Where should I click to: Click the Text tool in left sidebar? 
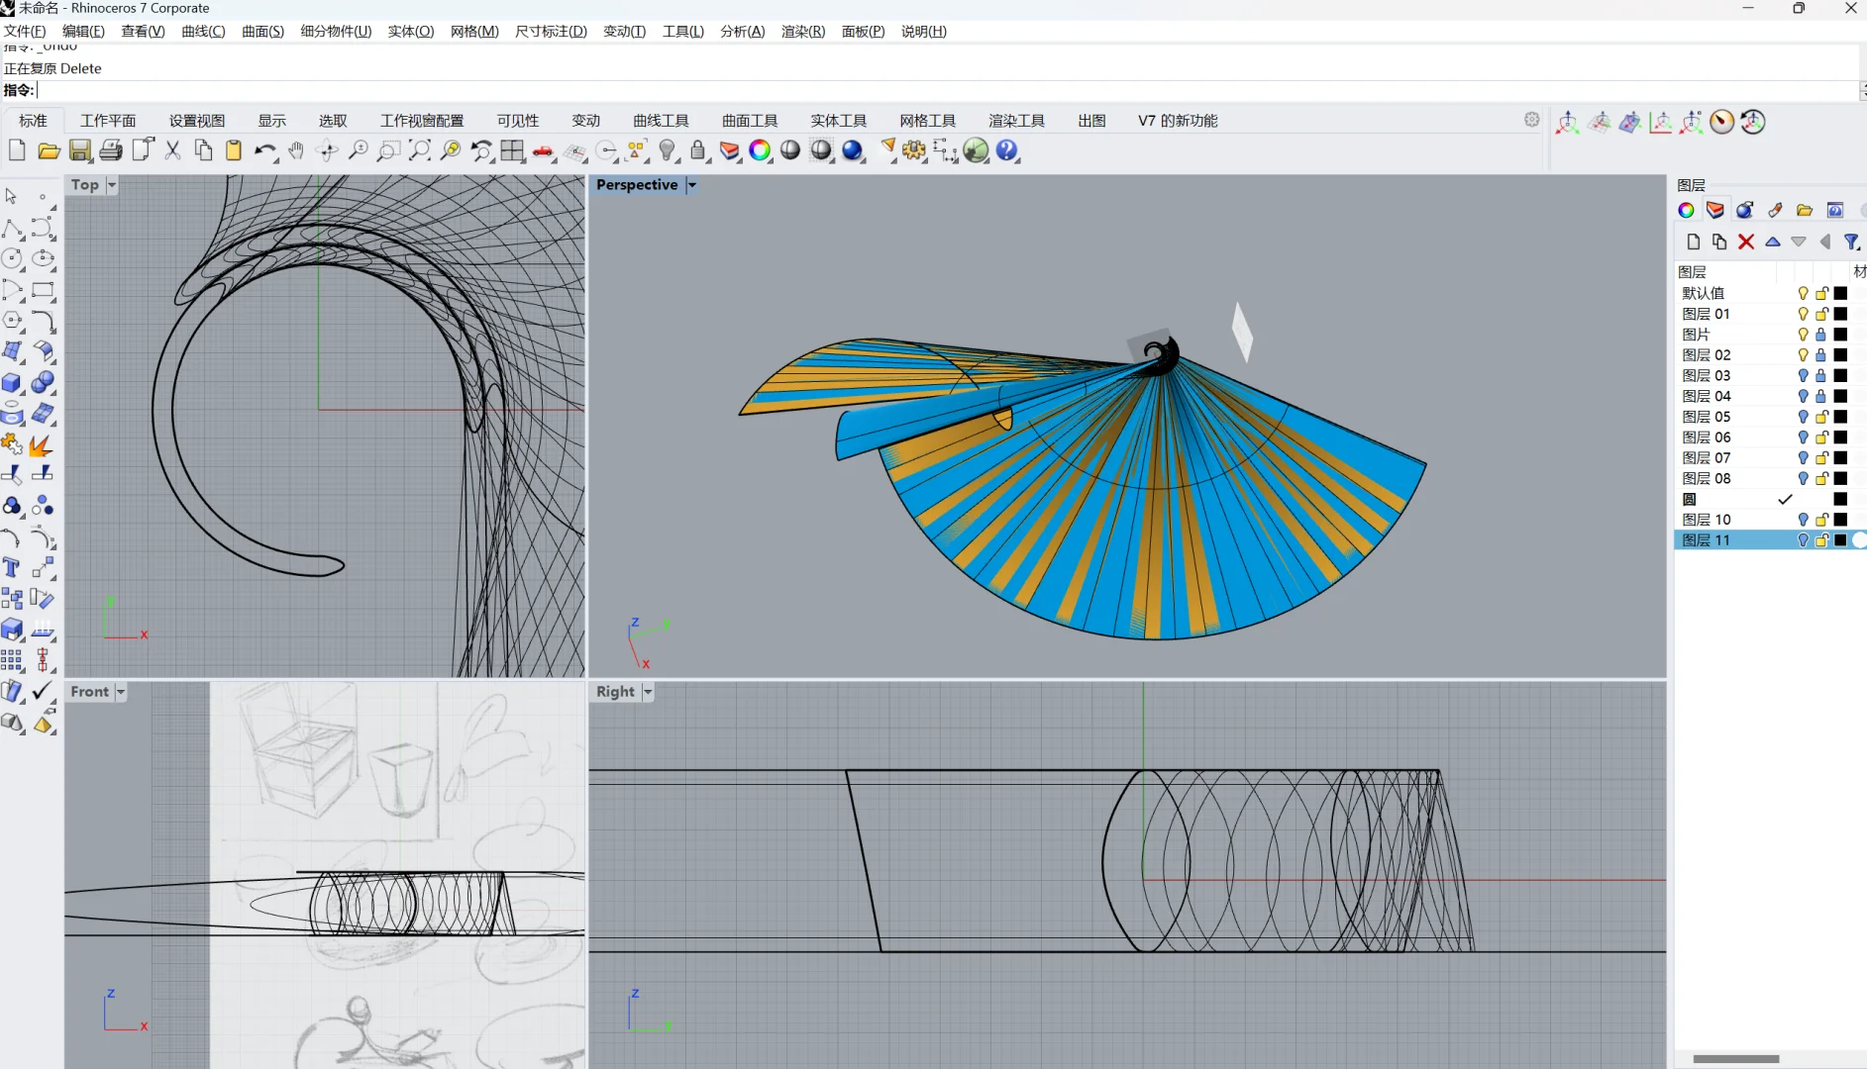tap(12, 568)
